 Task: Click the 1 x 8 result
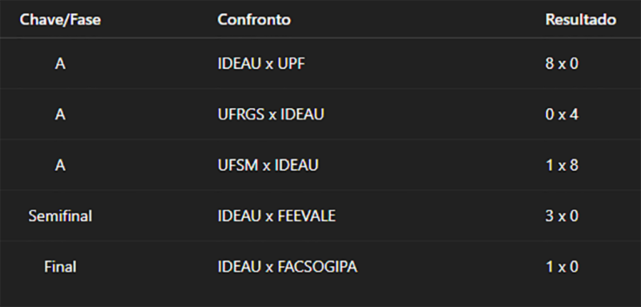click(x=562, y=165)
